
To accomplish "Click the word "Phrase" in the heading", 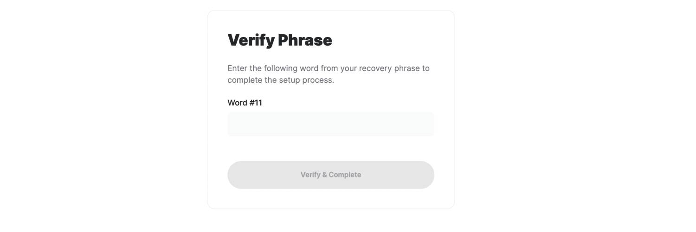I will (x=305, y=40).
